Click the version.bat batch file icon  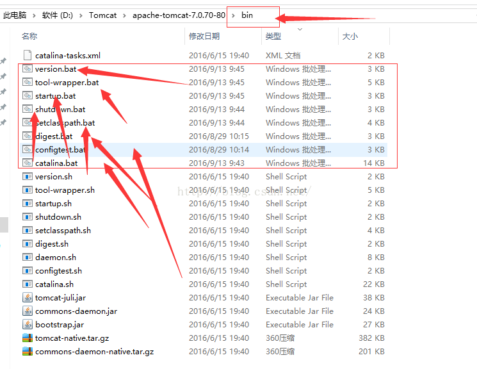coord(28,69)
